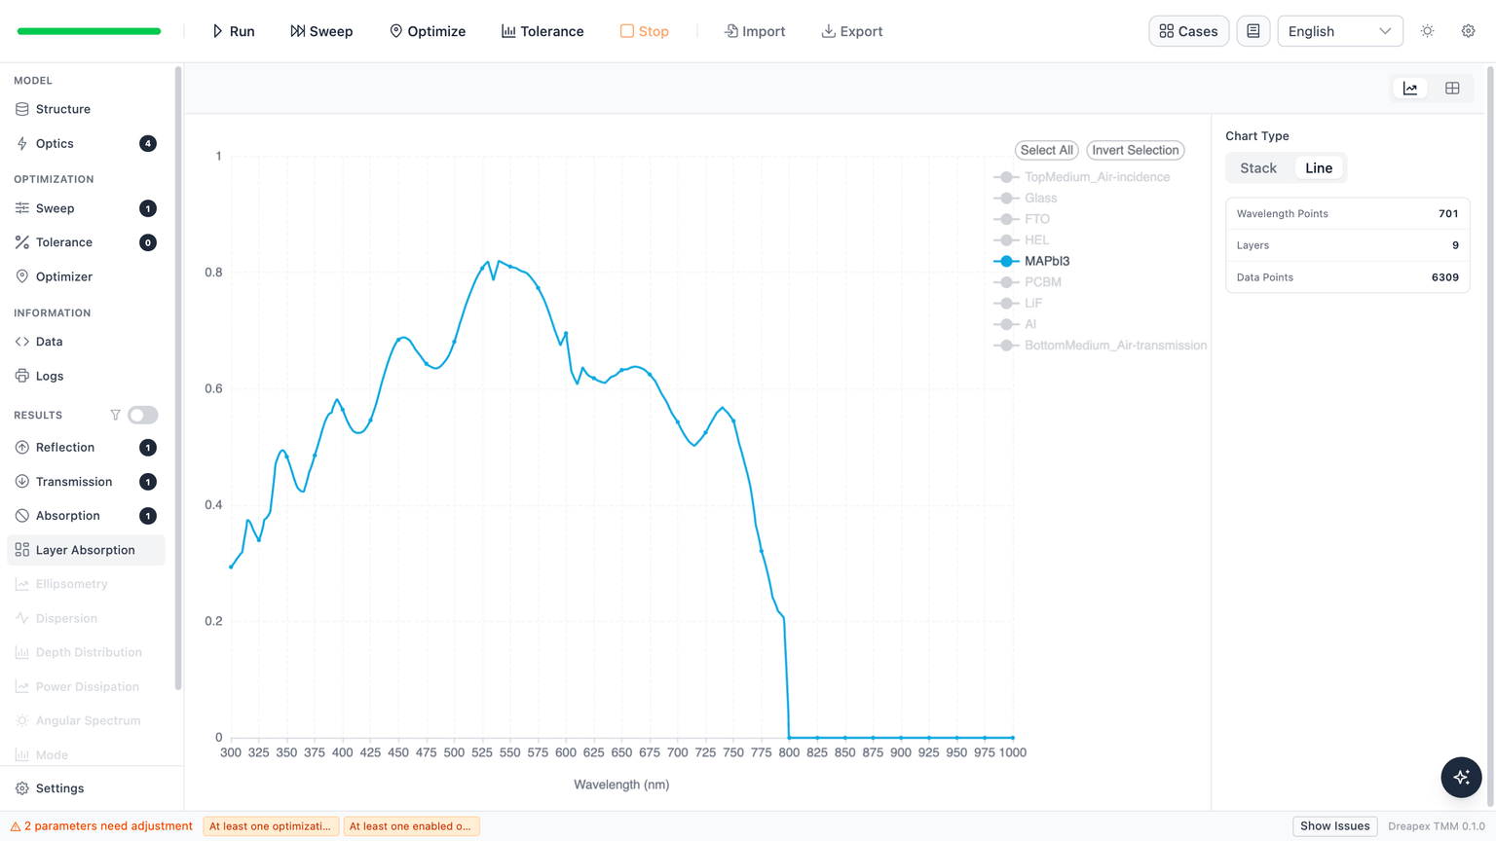Click the Structure database icon
The width and height of the screenshot is (1496, 841).
(x=22, y=109)
